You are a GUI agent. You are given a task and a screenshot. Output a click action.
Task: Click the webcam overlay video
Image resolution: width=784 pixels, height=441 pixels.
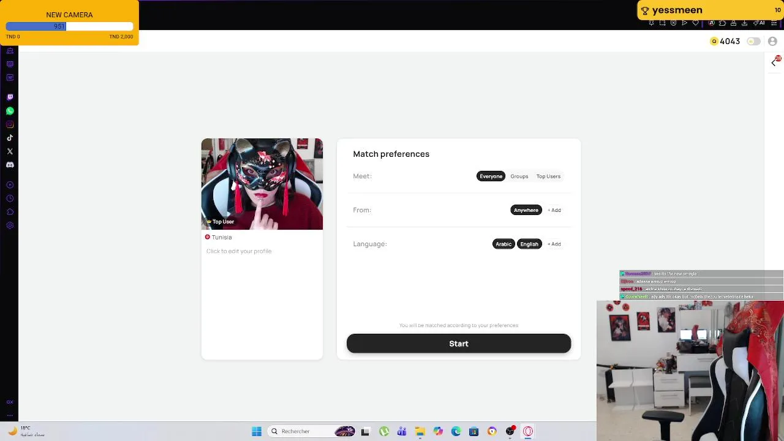pos(690,371)
